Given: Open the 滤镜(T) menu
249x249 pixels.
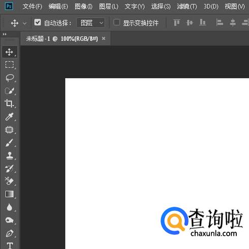Looking at the screenshot, I should click(187, 7).
